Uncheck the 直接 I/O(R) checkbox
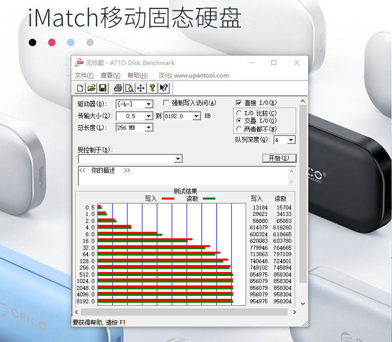The height and width of the screenshot is (342, 392). point(239,103)
